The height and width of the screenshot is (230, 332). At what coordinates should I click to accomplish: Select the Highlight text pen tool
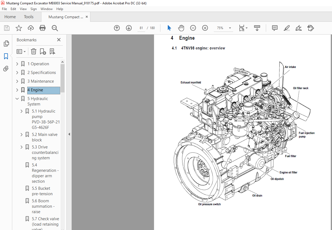tap(287, 28)
